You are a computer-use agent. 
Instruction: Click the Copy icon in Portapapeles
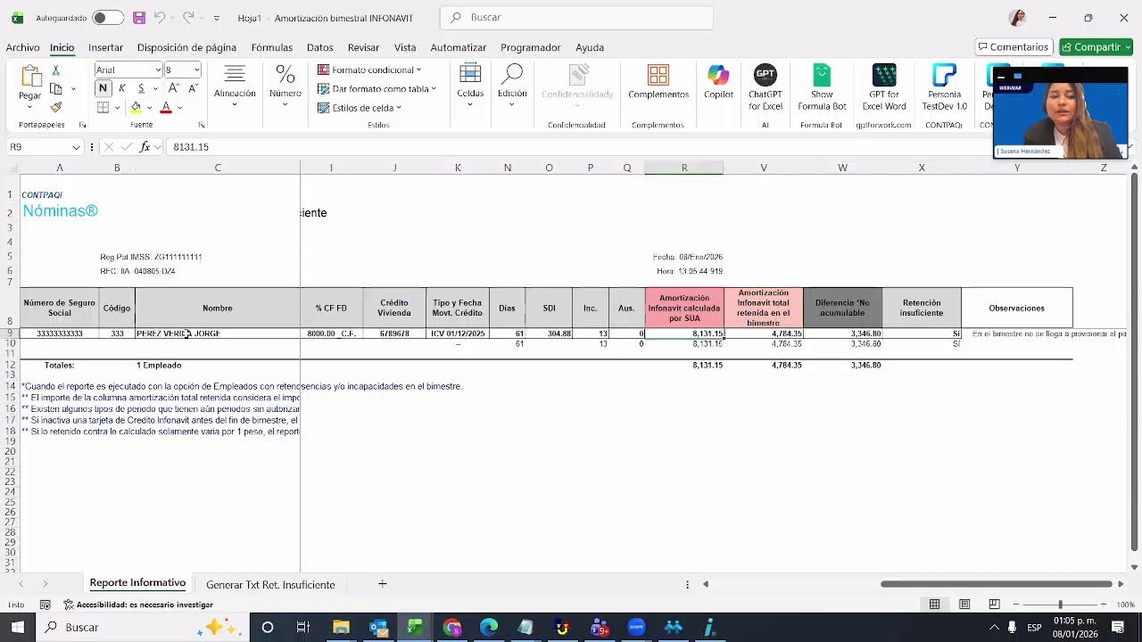tap(56, 89)
